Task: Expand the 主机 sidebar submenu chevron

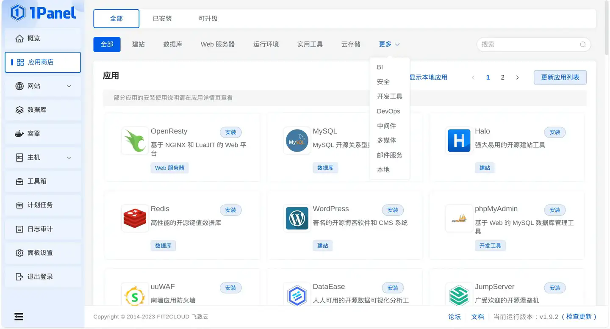Action: click(69, 158)
